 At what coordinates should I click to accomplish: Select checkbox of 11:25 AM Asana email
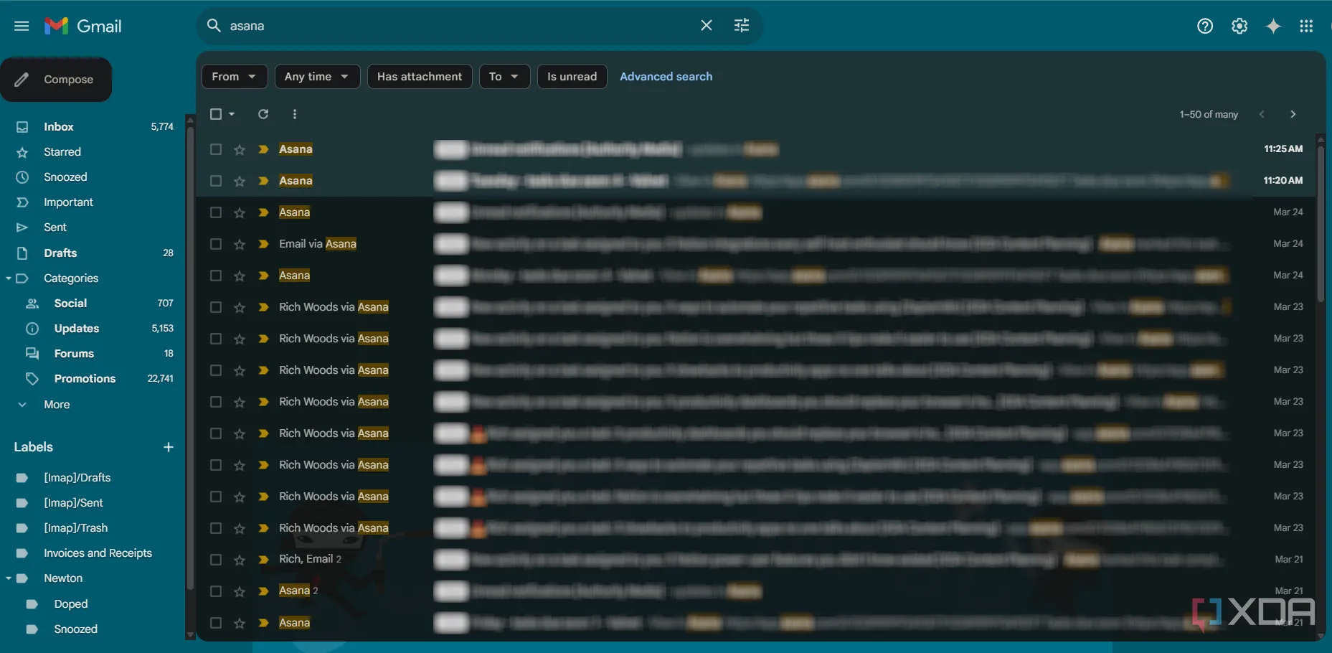(215, 149)
